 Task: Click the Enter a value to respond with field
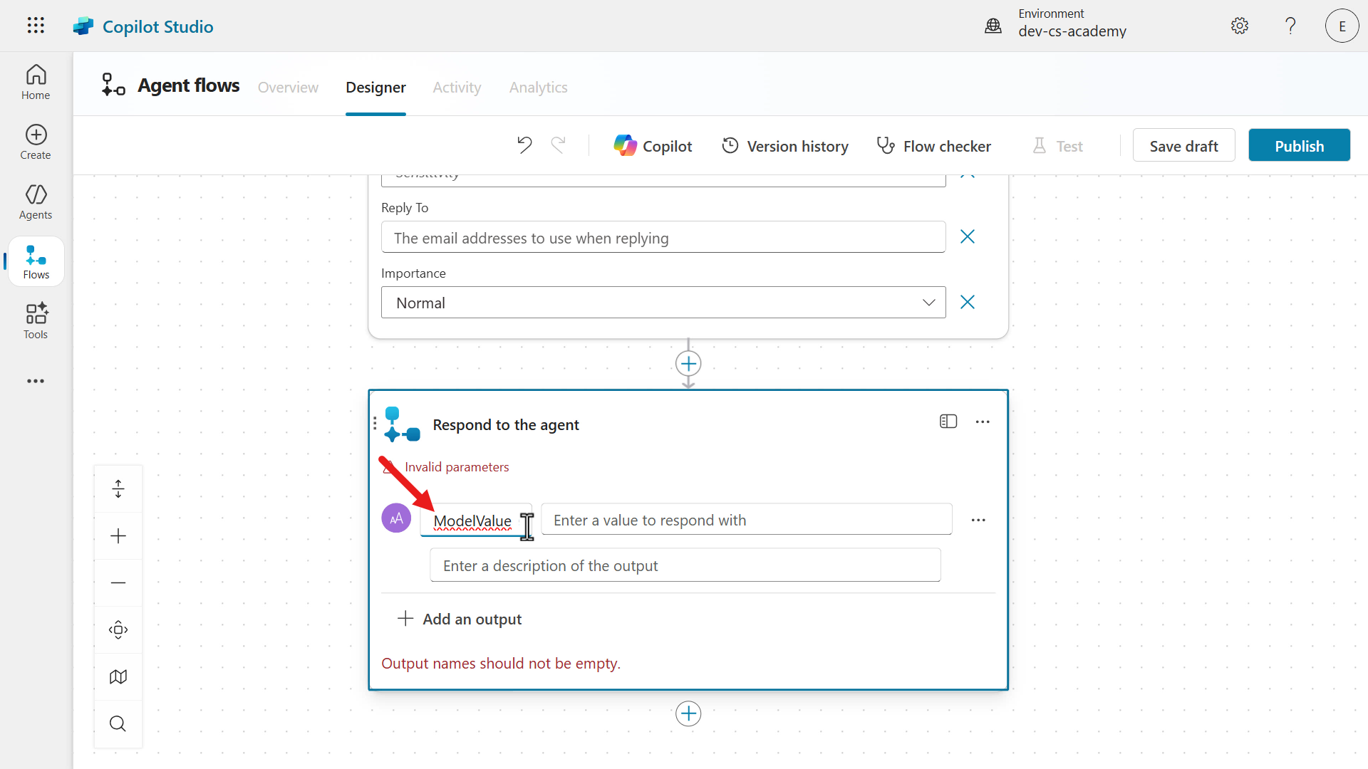pyautogui.click(x=746, y=520)
